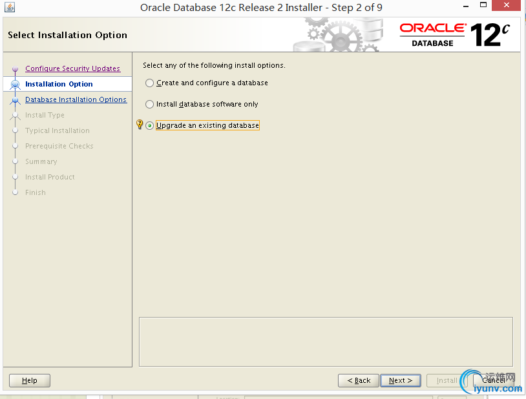The image size is (526, 399).
Task: Click the Finish step label
Action: click(36, 192)
